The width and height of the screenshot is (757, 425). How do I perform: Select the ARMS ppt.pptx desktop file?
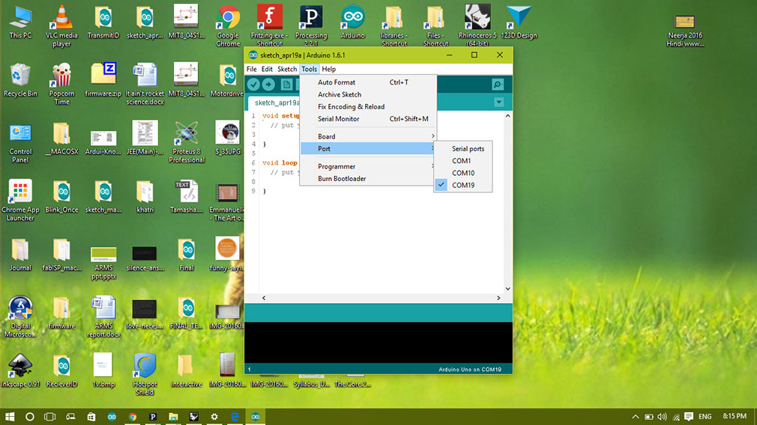[x=103, y=263]
